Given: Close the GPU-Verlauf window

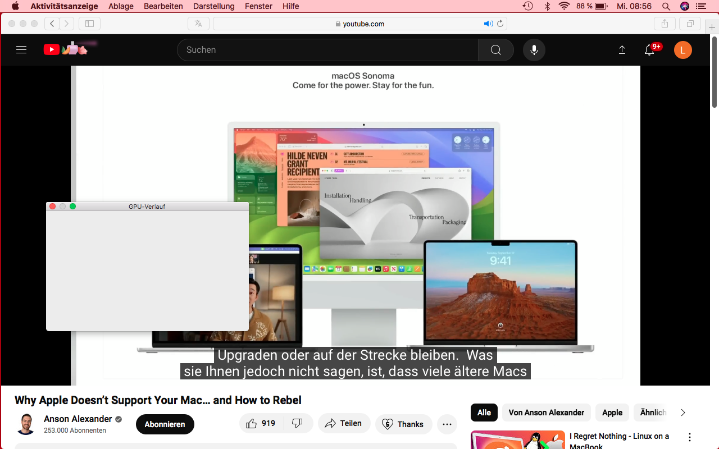Looking at the screenshot, I should (x=53, y=207).
